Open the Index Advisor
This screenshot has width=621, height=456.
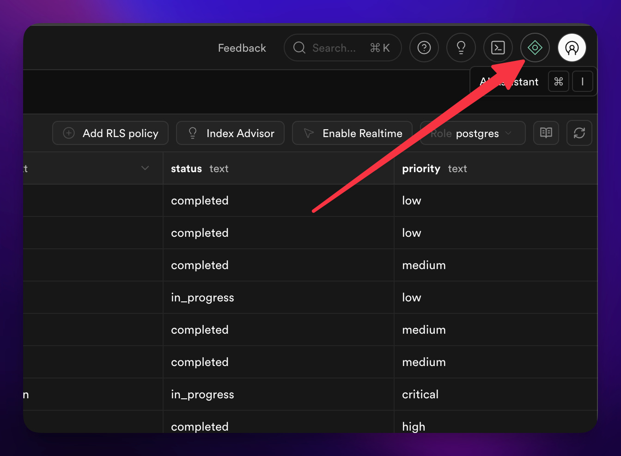(x=230, y=133)
